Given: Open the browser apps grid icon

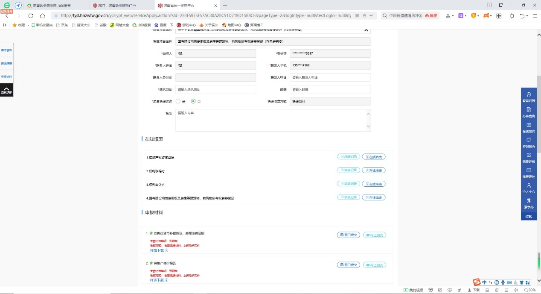Looking at the screenshot, I should coord(499,15).
